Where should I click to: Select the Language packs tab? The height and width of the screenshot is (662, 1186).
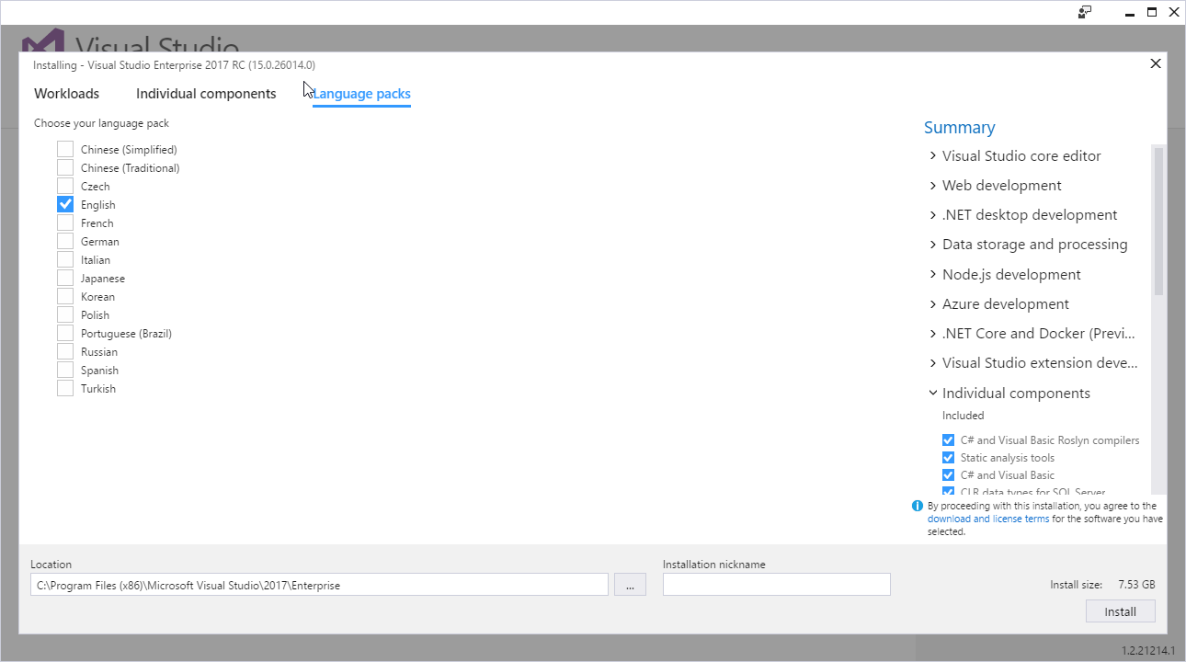[x=361, y=94]
